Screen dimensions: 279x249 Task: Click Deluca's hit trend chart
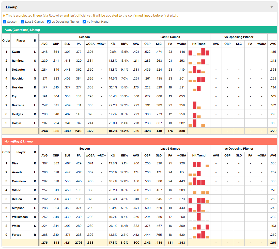199,199
